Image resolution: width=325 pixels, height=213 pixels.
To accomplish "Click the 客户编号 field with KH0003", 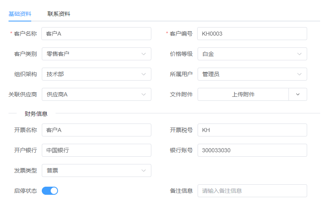I will tap(252, 34).
